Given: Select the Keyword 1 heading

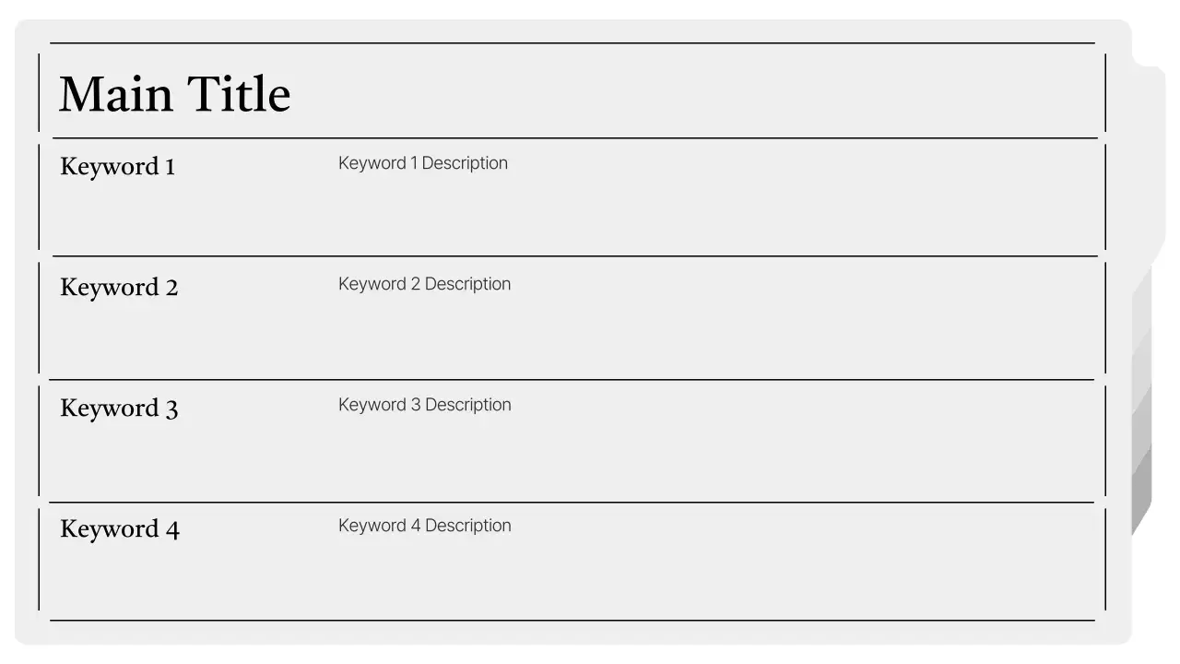Looking at the screenshot, I should [x=117, y=167].
